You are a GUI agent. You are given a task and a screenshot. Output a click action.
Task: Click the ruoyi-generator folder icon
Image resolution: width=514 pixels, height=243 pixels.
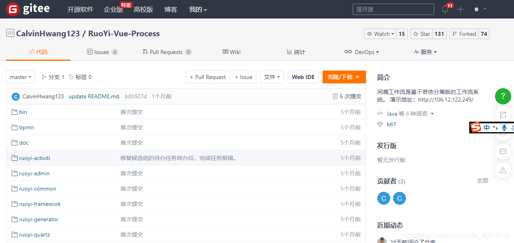pos(15,219)
